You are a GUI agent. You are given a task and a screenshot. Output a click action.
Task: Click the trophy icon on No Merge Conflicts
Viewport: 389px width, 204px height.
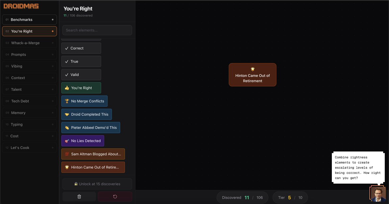coord(67,101)
